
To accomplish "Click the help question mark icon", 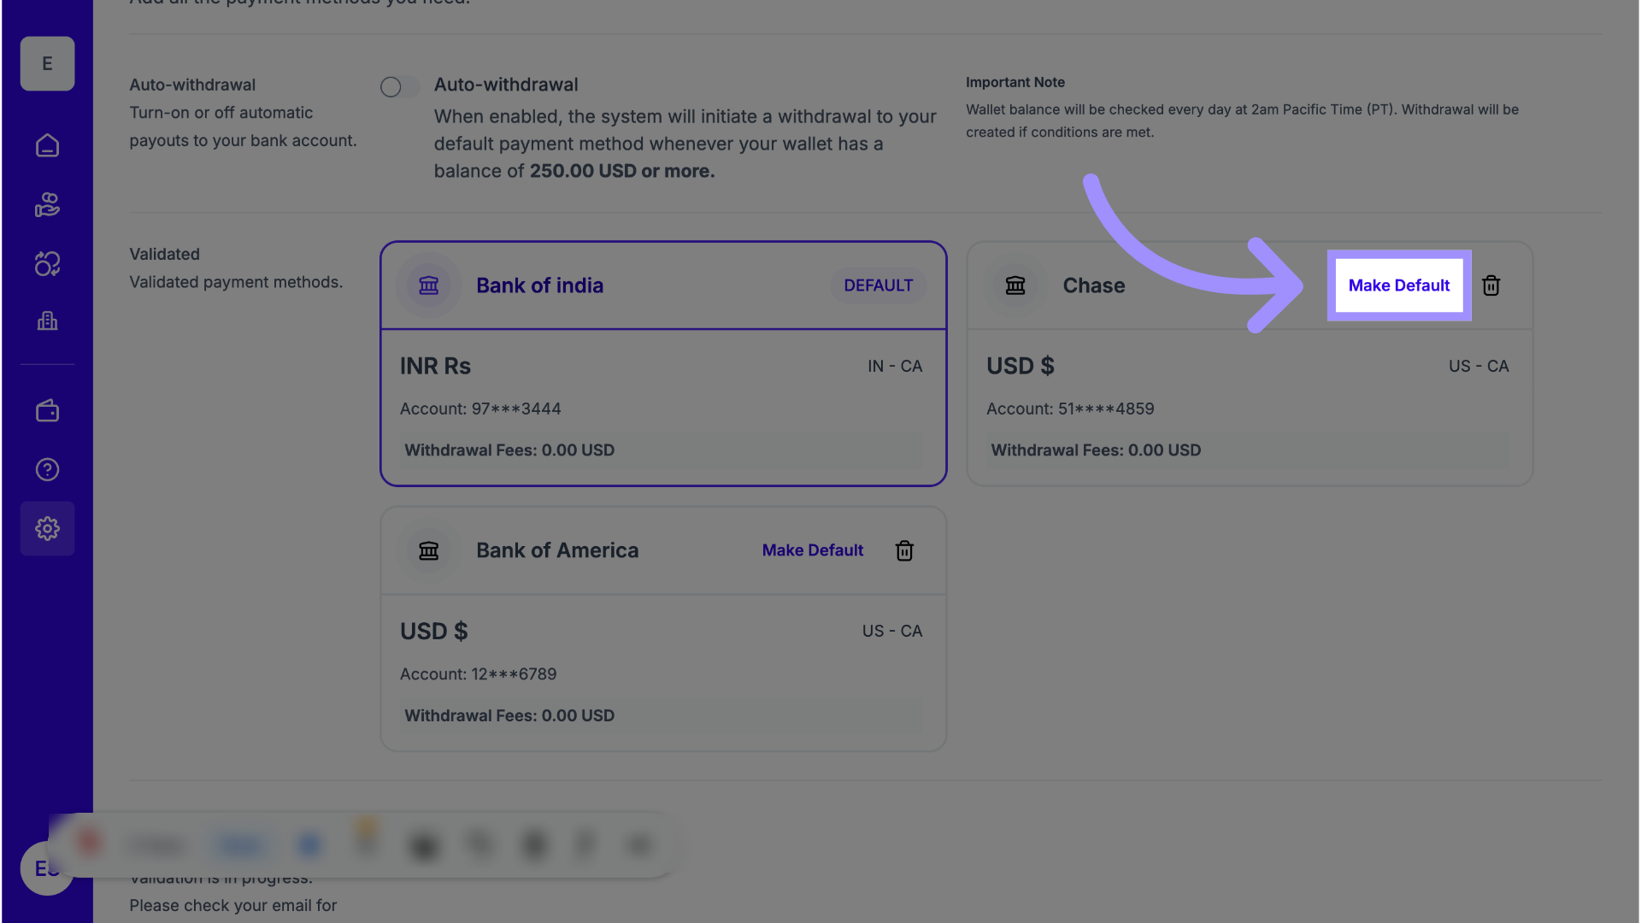I will pos(47,469).
